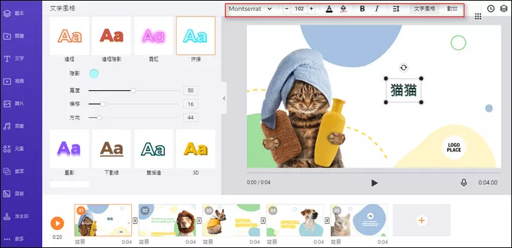Open the Montserrat font dropdown
Screen dimensions: 512x248
(250, 9)
